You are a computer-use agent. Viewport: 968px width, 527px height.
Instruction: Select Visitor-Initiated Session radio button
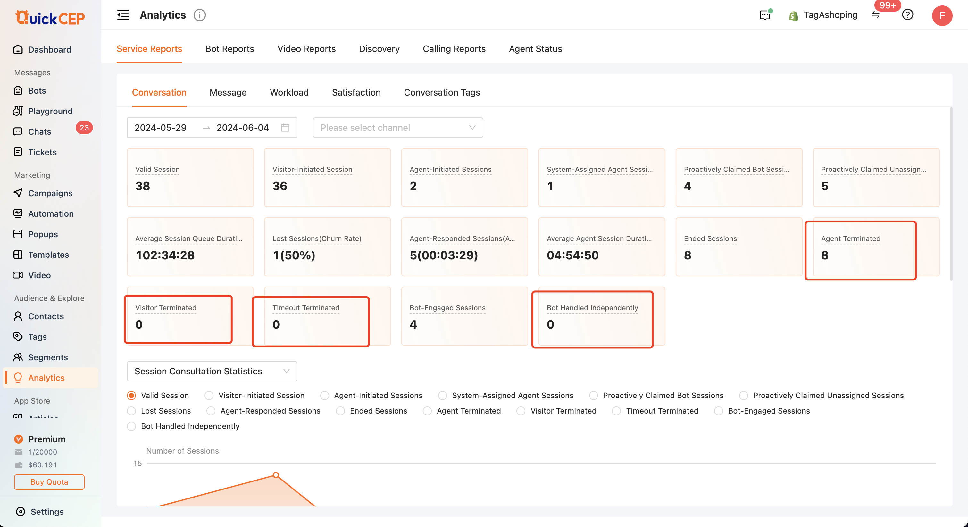point(209,396)
